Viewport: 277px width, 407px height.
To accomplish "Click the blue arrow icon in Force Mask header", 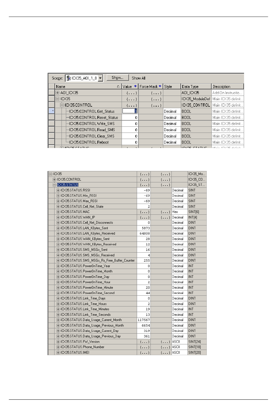I will (160, 86).
